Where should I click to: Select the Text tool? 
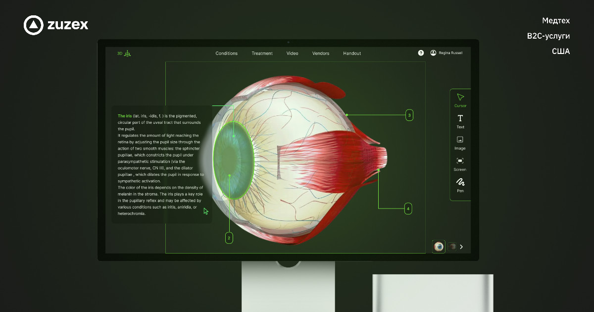[460, 120]
